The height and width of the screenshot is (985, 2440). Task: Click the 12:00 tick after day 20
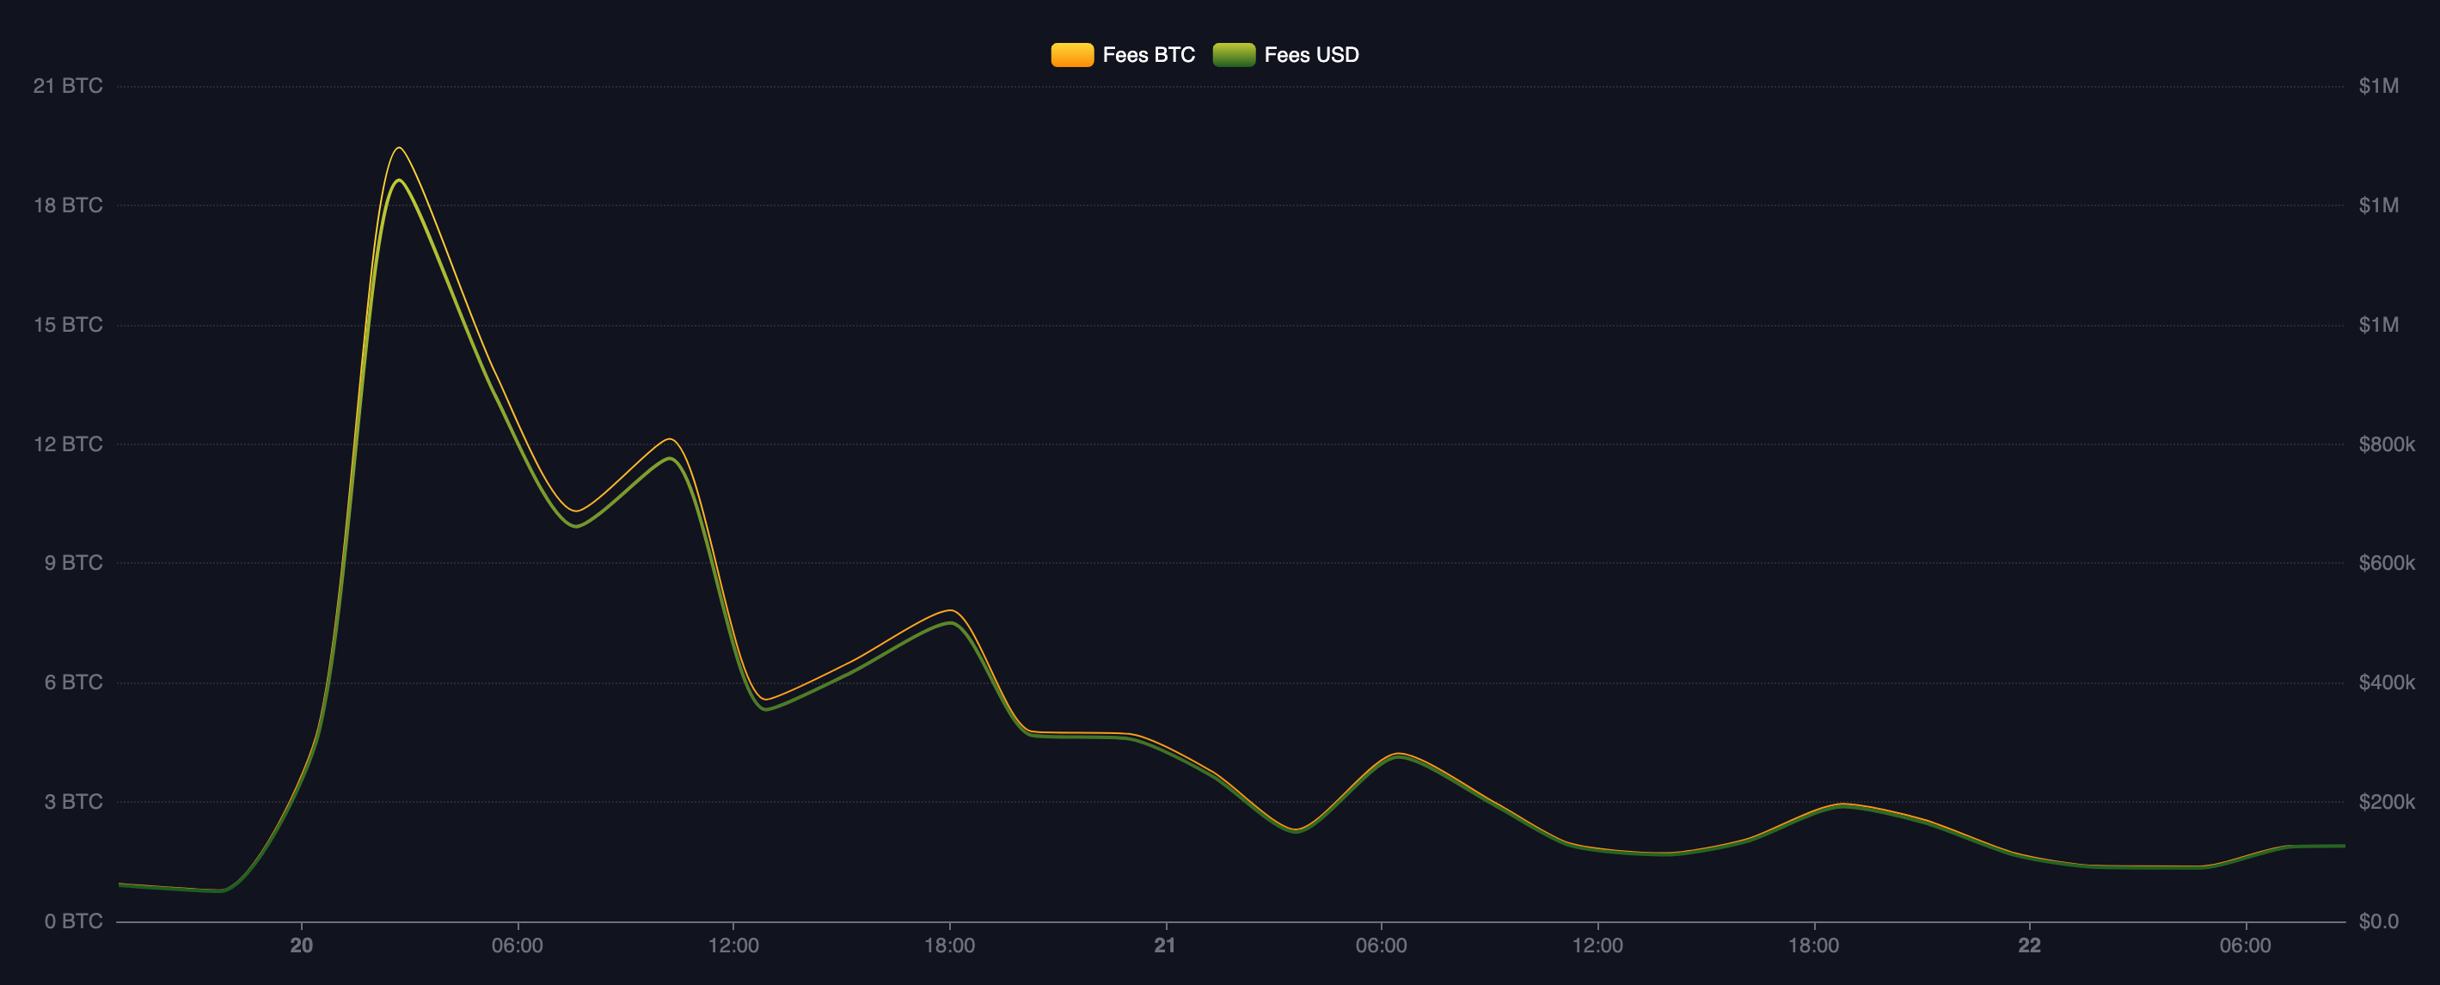tap(733, 945)
